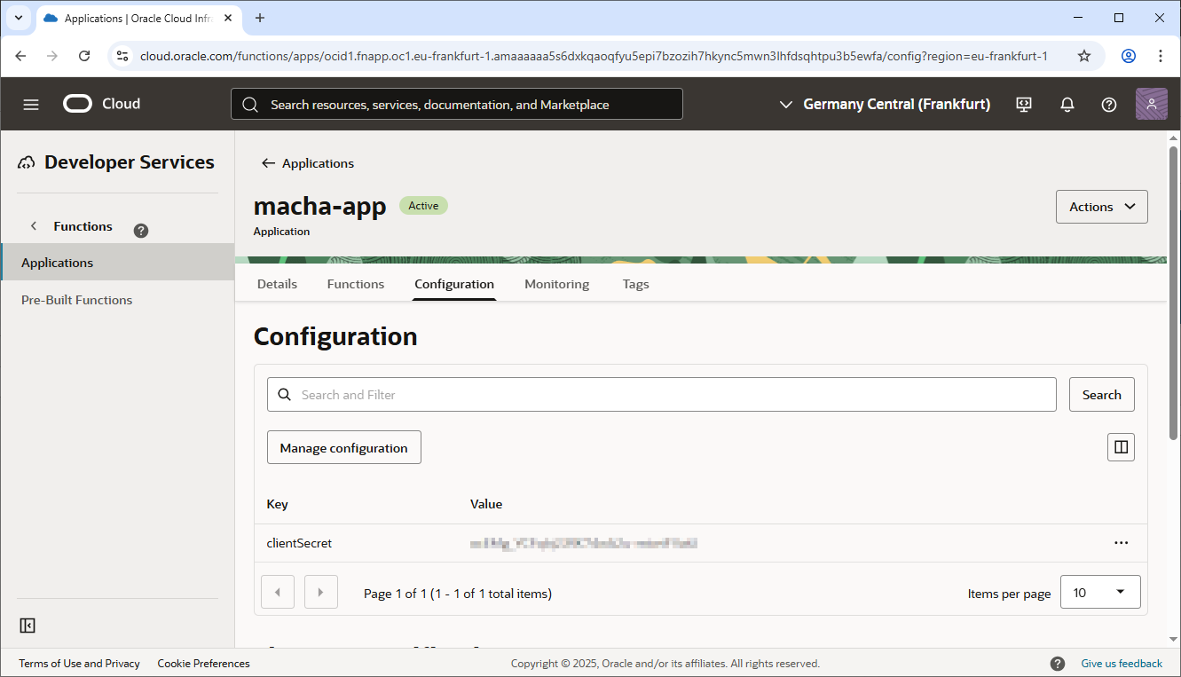The width and height of the screenshot is (1181, 677).
Task: Switch to the Functions tab
Action: click(x=356, y=284)
